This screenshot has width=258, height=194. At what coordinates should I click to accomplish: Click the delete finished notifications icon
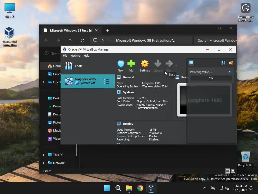231,63
